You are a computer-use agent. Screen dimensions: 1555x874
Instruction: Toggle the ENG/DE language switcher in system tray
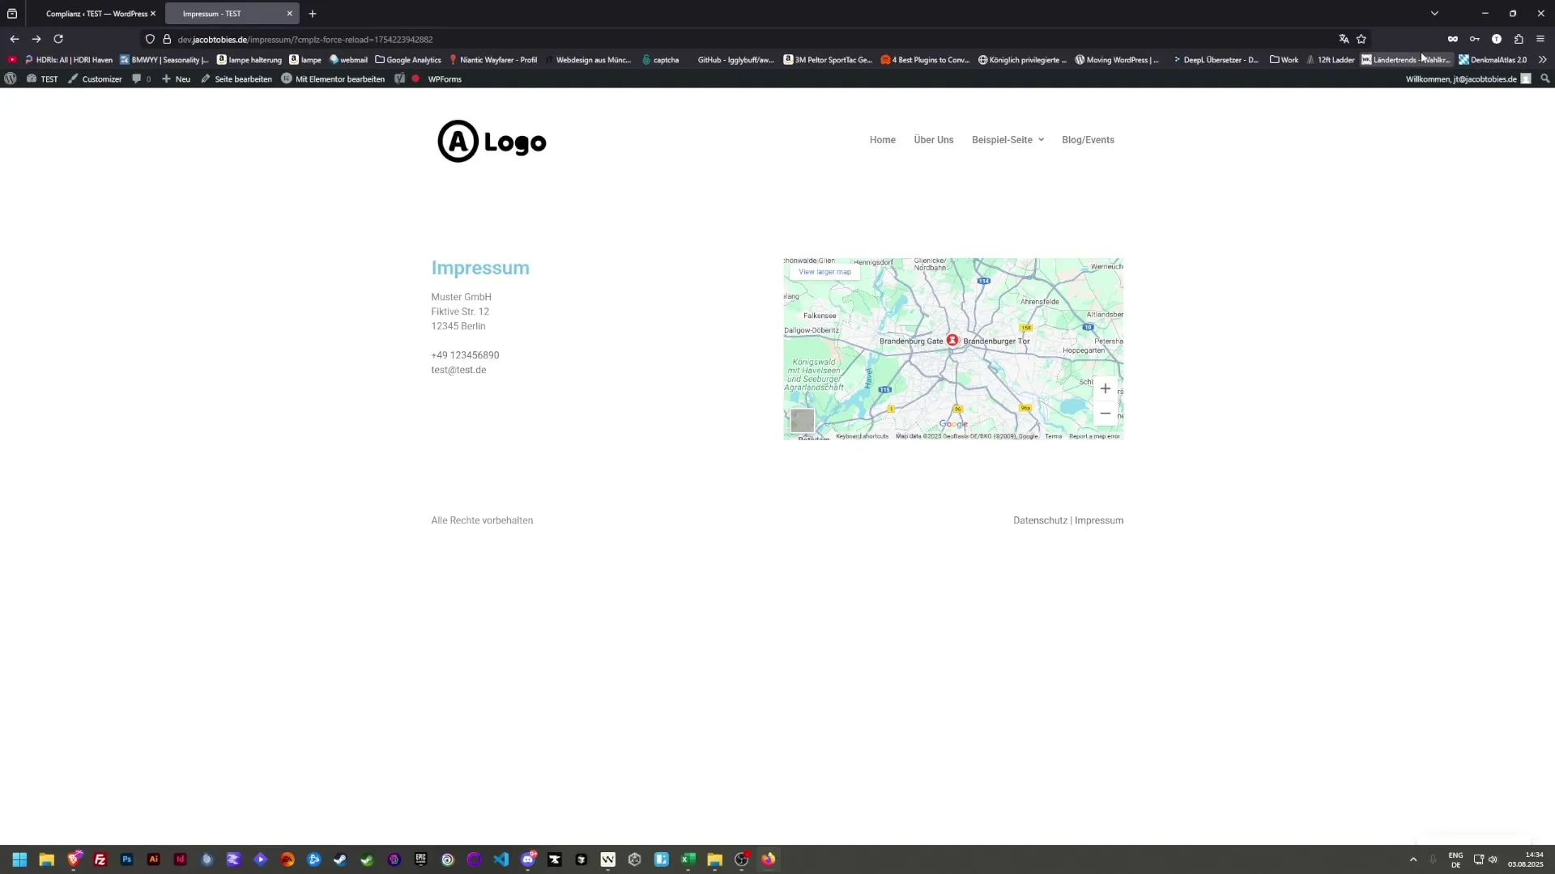click(1455, 859)
